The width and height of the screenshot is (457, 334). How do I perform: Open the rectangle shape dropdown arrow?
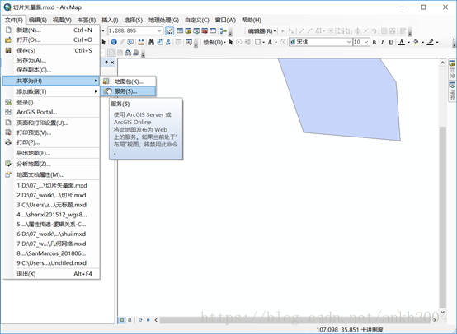click(x=263, y=43)
